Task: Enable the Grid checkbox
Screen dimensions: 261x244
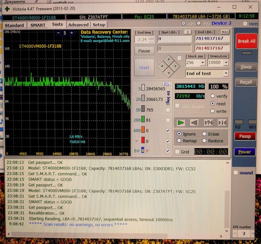Action: 177,152
